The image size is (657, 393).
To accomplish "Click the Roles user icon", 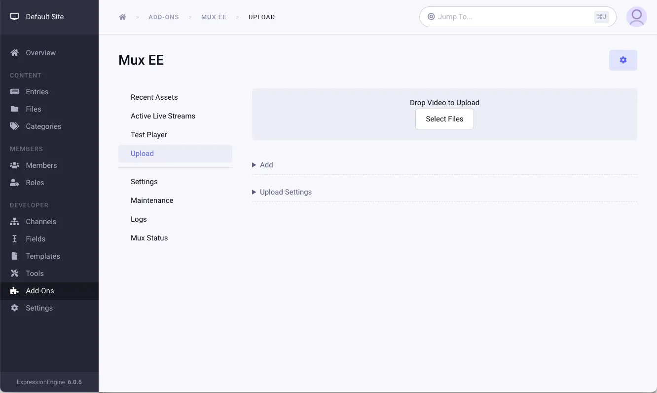I will (15, 183).
